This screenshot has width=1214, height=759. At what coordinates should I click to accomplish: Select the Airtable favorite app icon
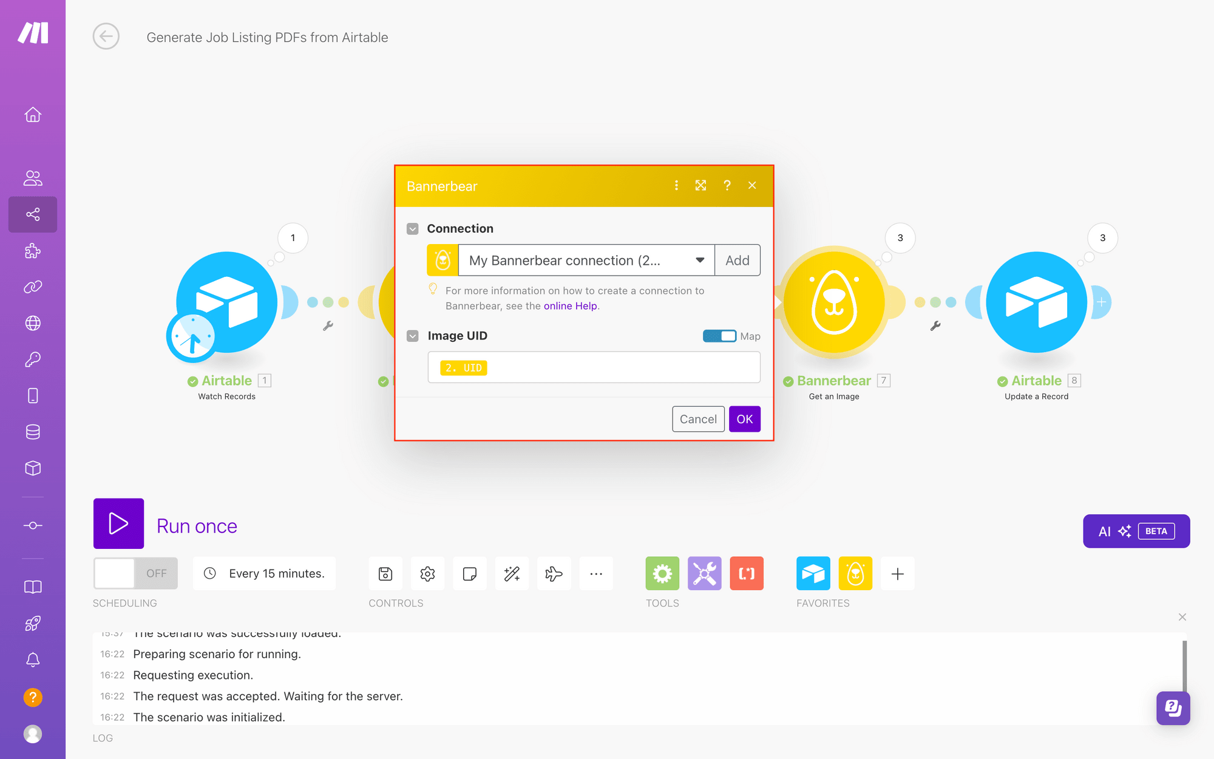coord(813,573)
